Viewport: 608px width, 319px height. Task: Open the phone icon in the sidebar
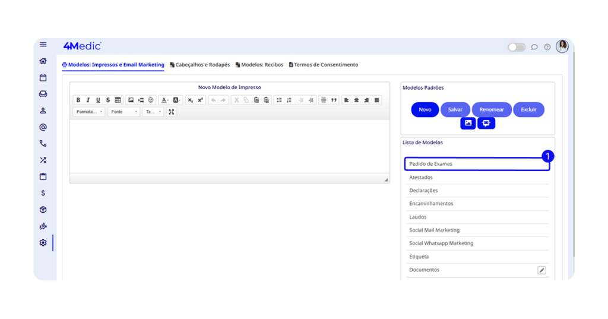pyautogui.click(x=43, y=144)
